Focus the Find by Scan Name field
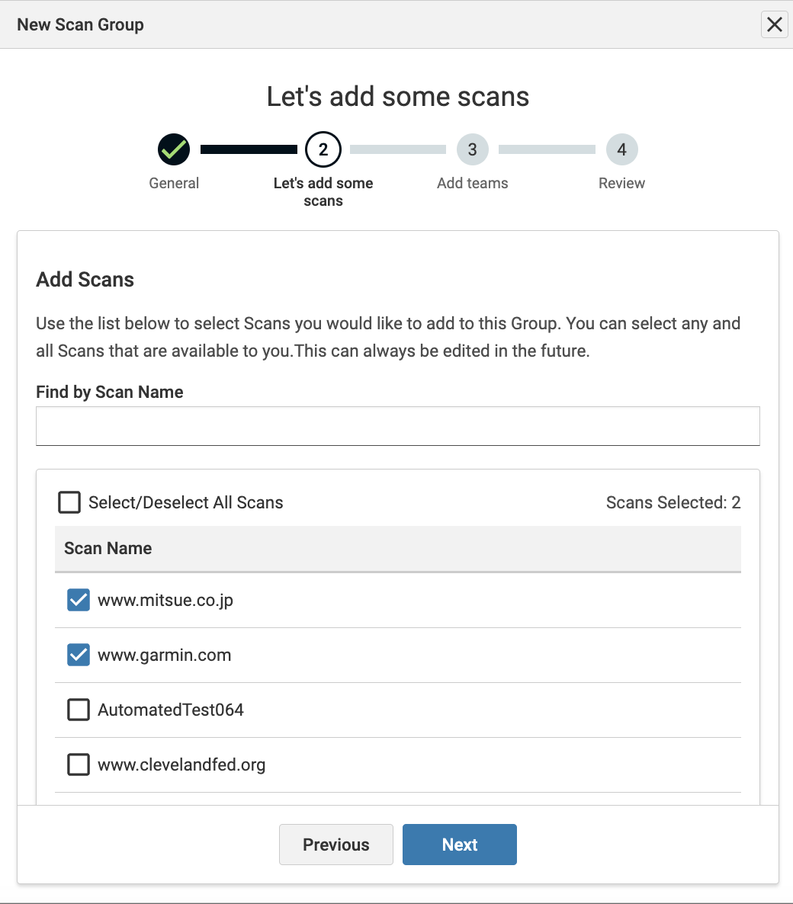 (x=397, y=425)
